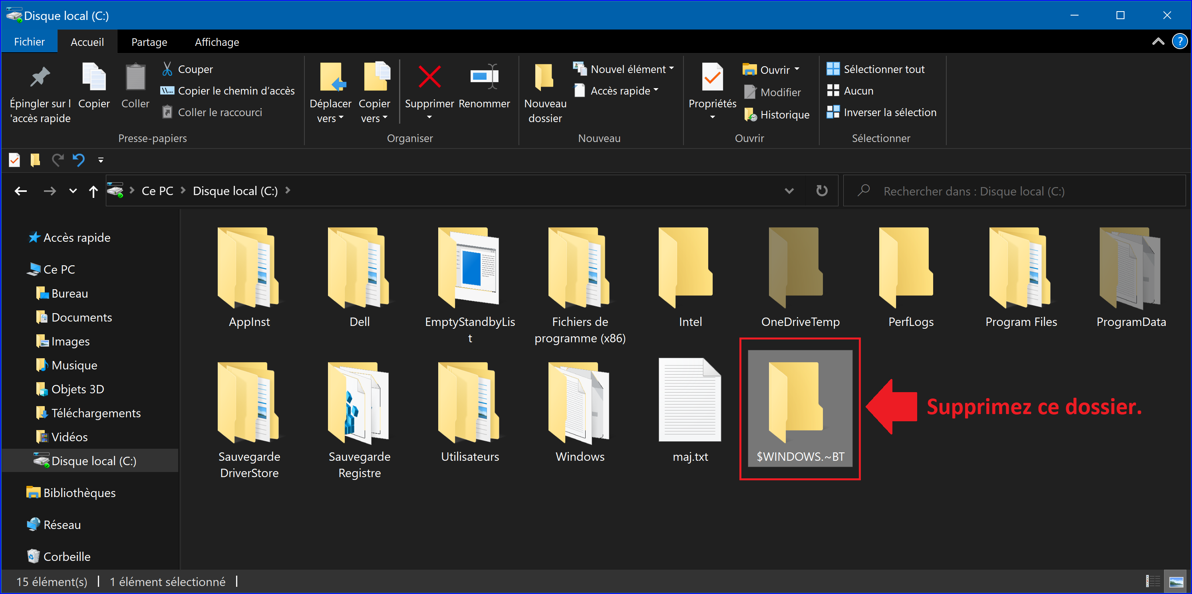The image size is (1192, 594).
Task: Switch to large icons view via status bar icon
Action: (x=1176, y=581)
